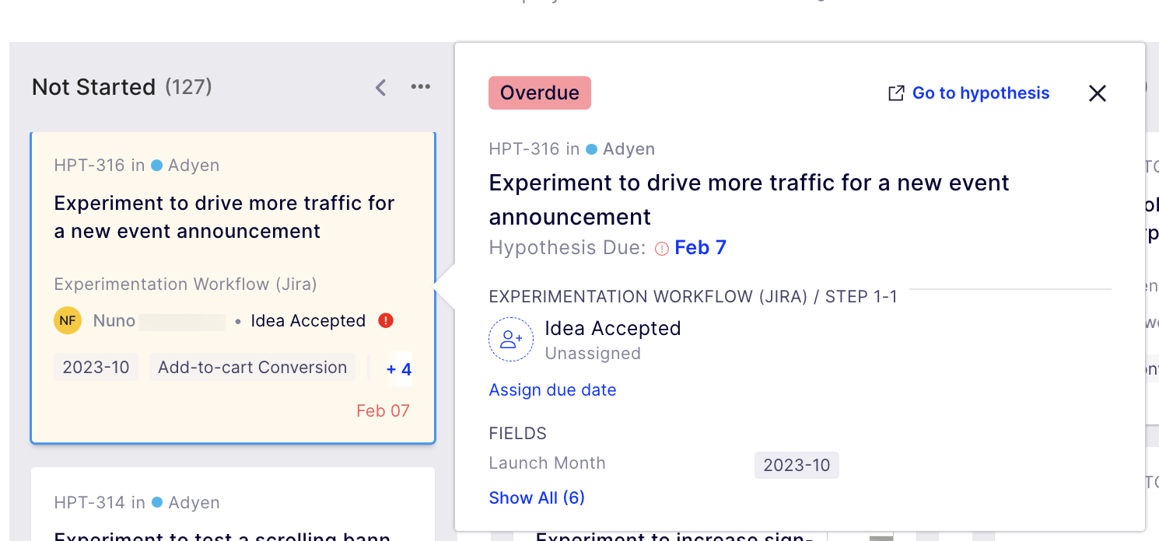Click Experimentation Workflow (Jira) text on card

tap(185, 284)
